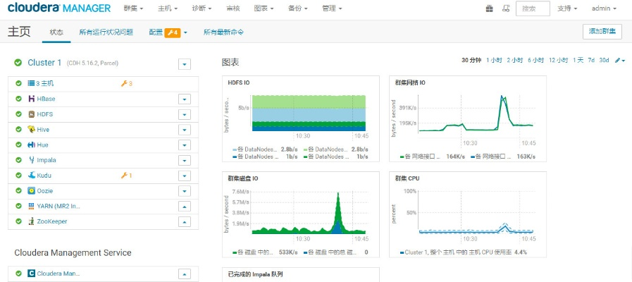This screenshot has width=632, height=282.
Task: Click the HBase service icon
Action: click(x=32, y=99)
